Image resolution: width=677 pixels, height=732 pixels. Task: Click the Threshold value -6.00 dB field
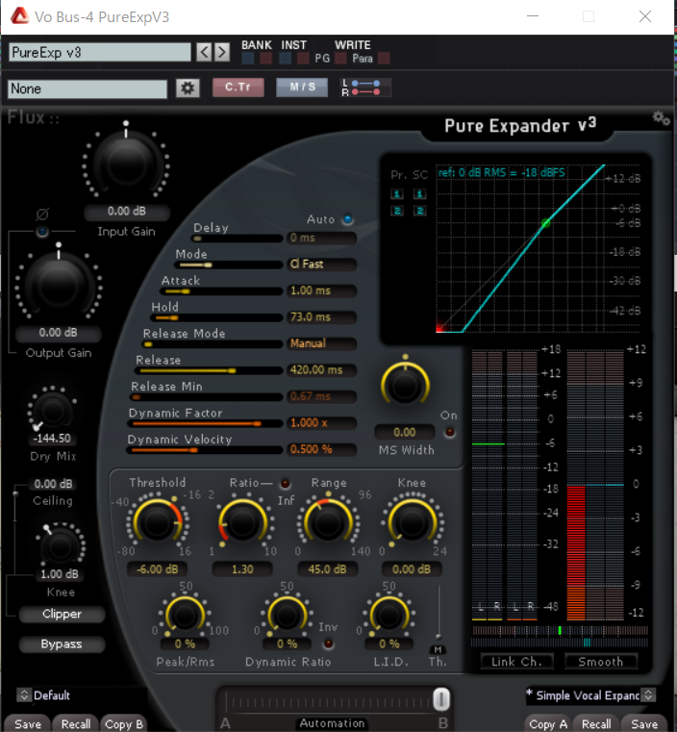158,569
